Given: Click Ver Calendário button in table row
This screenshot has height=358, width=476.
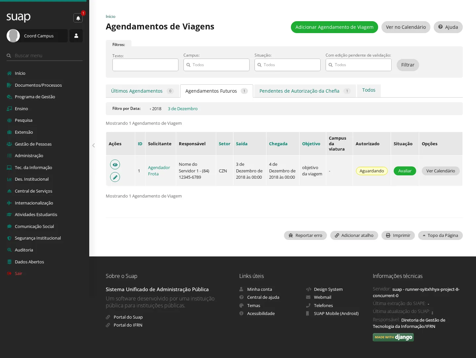Looking at the screenshot, I should tap(441, 171).
